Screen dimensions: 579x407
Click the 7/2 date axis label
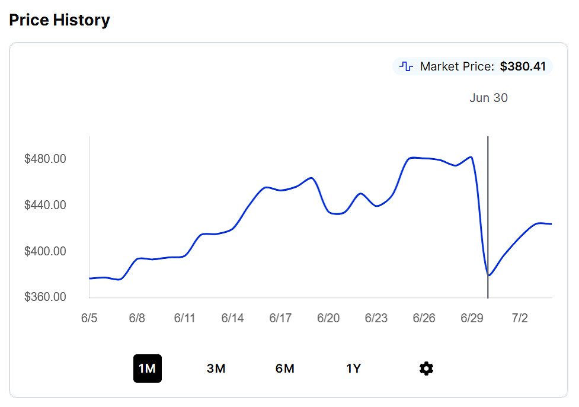coord(520,318)
